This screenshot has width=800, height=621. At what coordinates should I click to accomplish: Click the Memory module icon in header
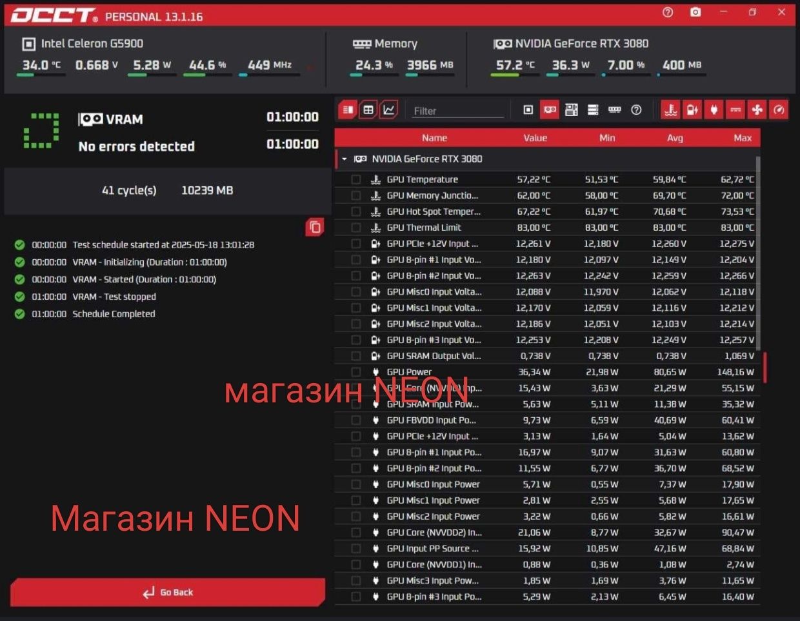point(362,44)
